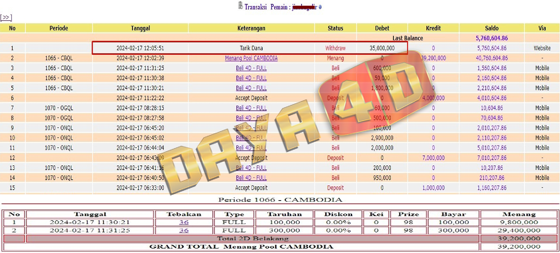The height and width of the screenshot is (253, 560).
Task: Open Beli 4D - FULL at 08:27:58
Action: point(251,118)
